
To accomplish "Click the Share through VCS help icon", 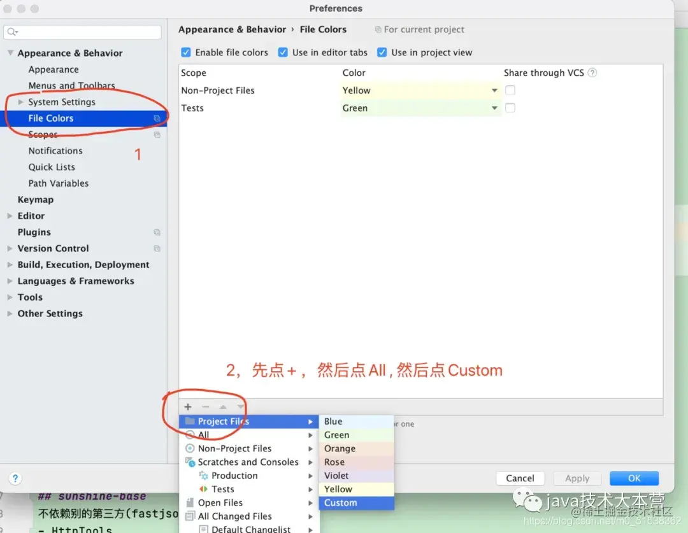I will pyautogui.click(x=592, y=73).
